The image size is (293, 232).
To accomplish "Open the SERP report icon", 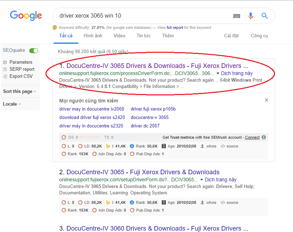I will pyautogui.click(x=5, y=69).
